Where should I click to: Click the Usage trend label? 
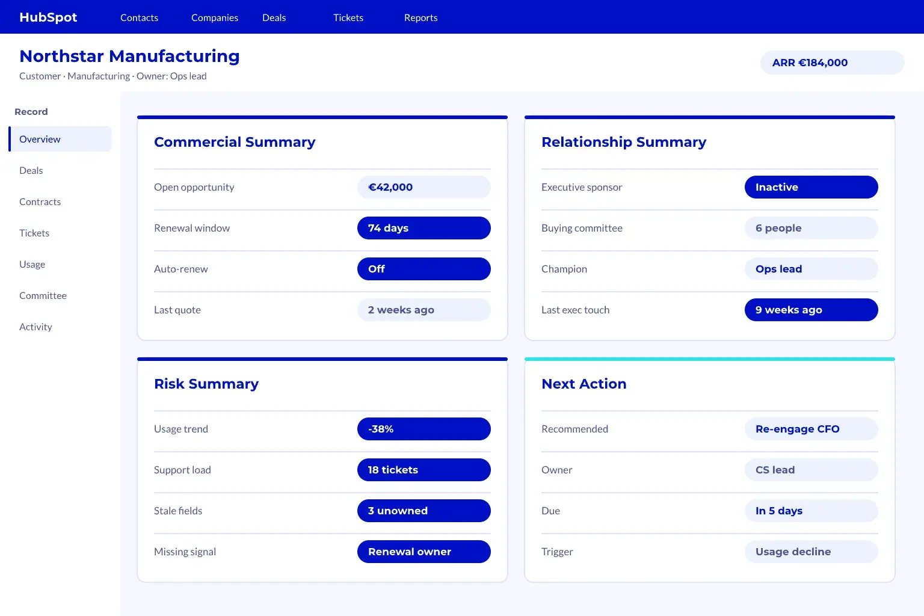tap(181, 429)
